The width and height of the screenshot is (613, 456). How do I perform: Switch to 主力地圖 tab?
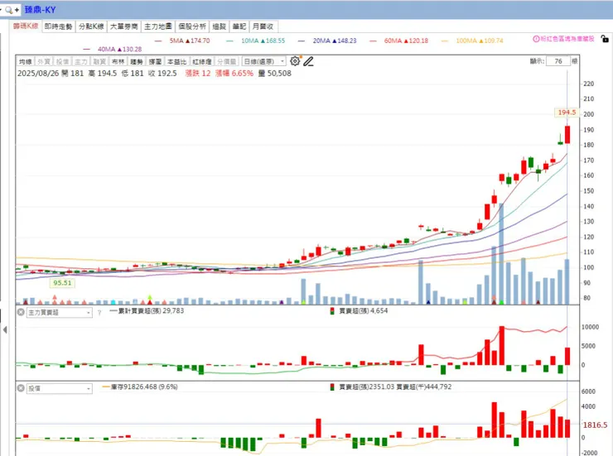click(158, 26)
